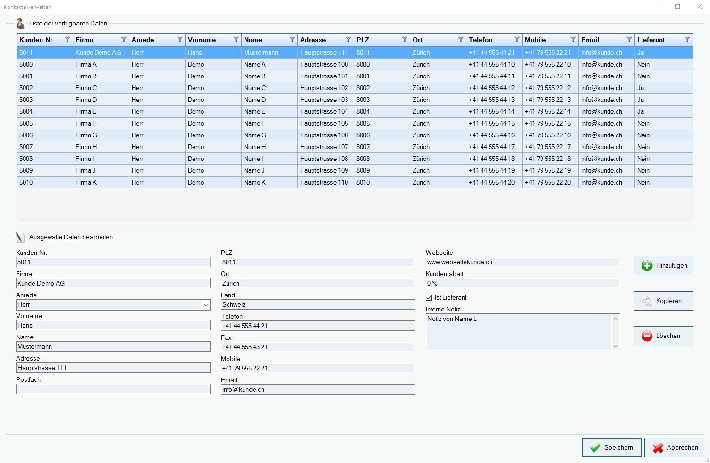710x463 pixels.
Task: Expand the Anrede dropdown
Action: (206, 305)
